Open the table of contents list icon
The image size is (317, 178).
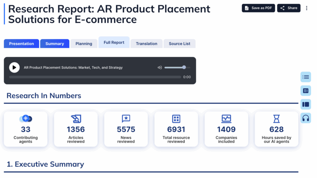306,77
